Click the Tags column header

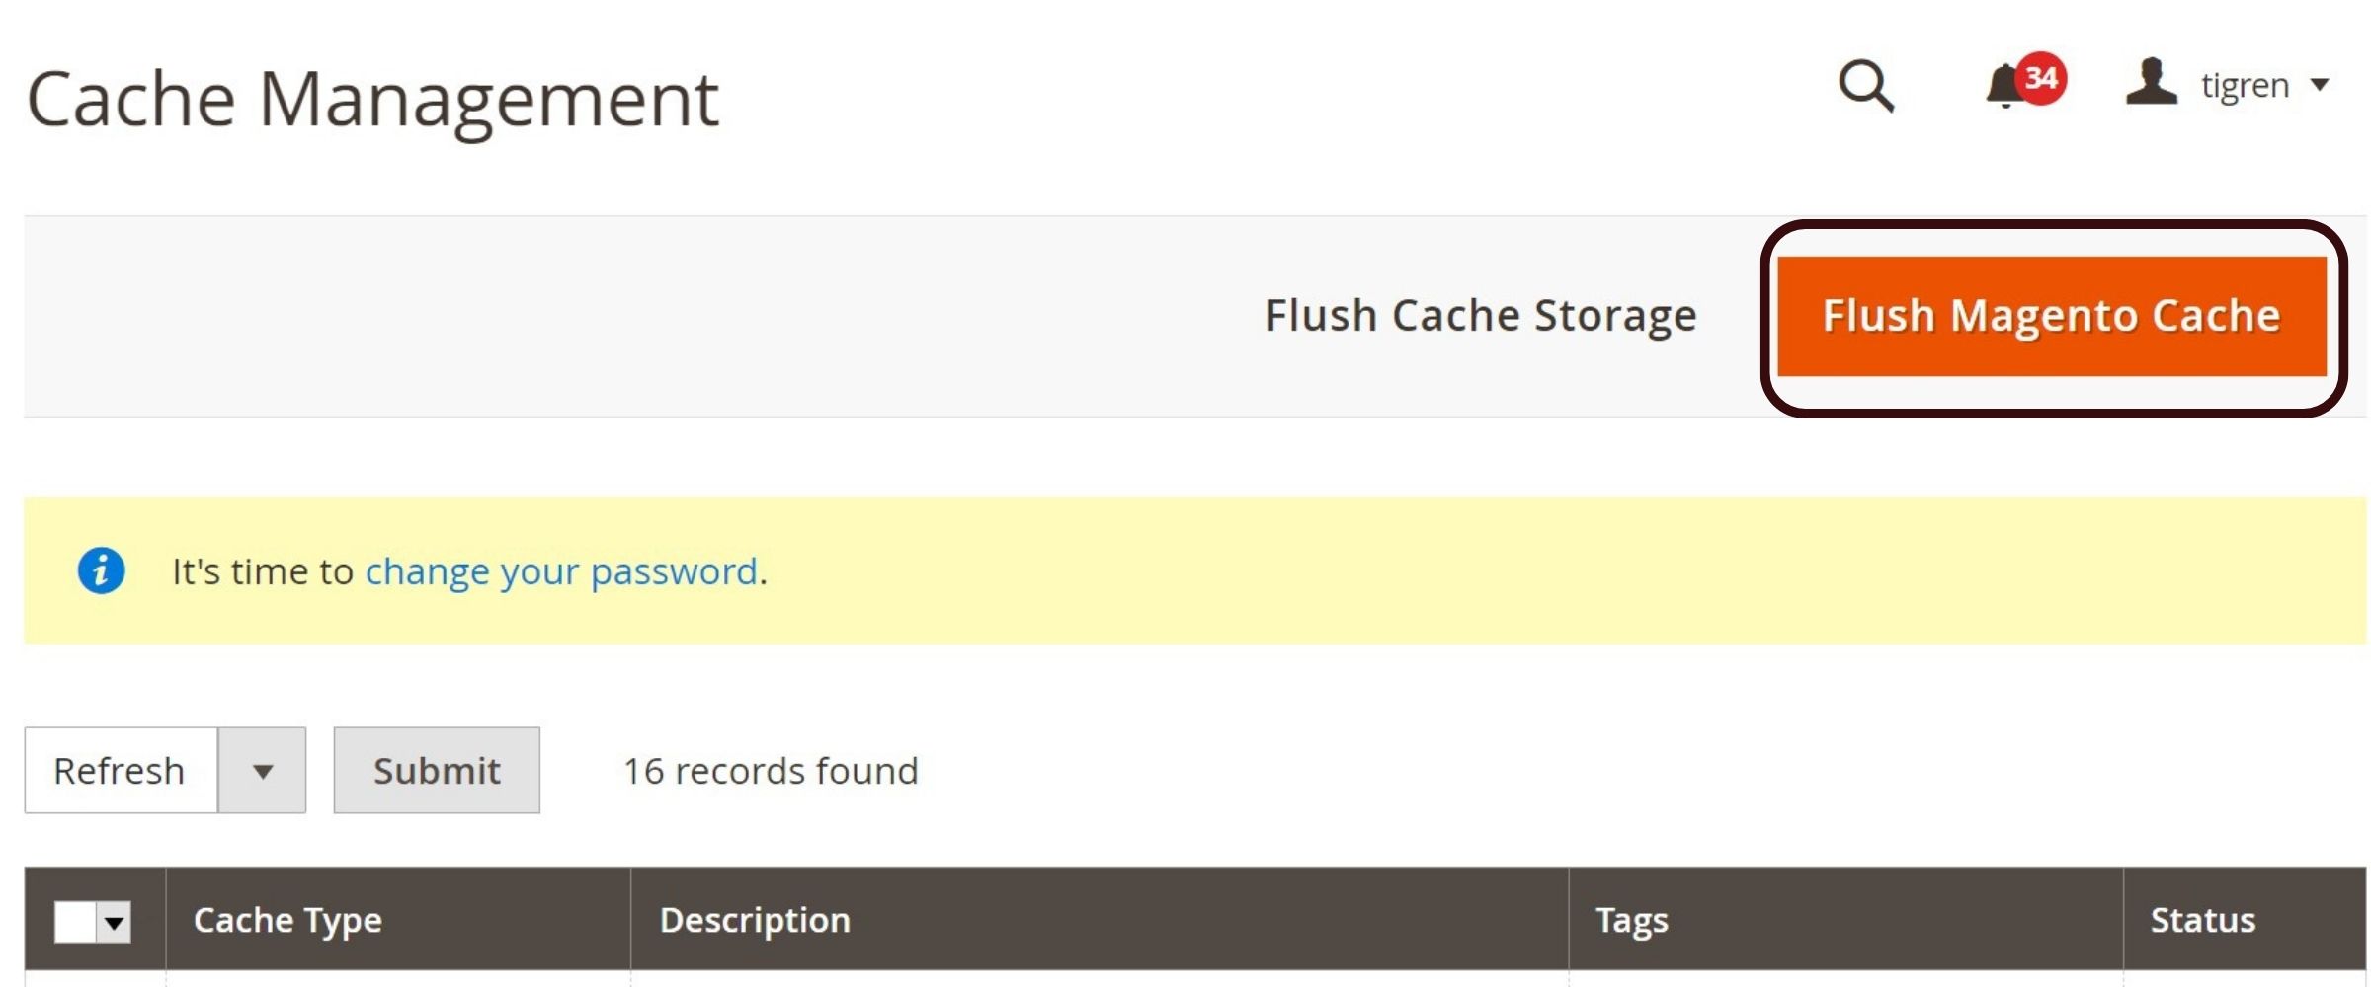pos(1632,920)
